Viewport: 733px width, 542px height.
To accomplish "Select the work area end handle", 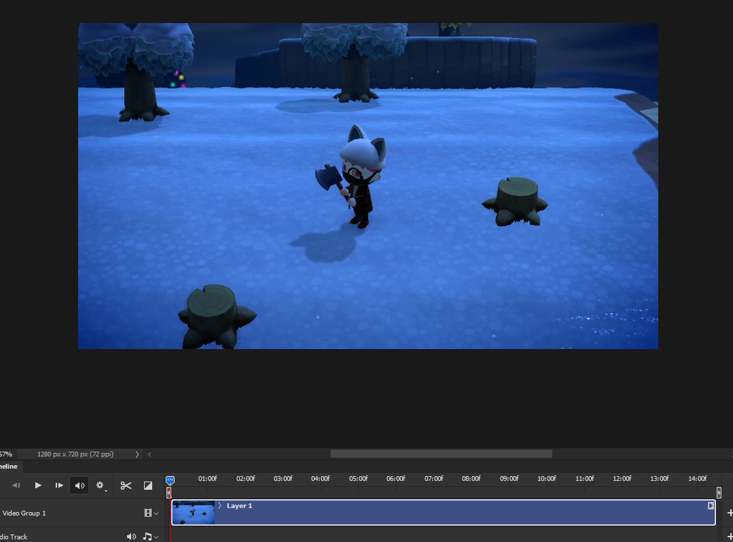I will pos(719,492).
